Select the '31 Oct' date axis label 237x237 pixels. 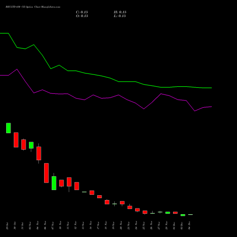coord(22,226)
